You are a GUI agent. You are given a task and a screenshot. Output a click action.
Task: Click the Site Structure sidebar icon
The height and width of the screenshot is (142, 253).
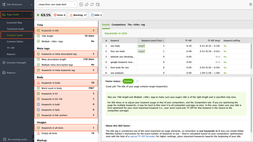4,4
